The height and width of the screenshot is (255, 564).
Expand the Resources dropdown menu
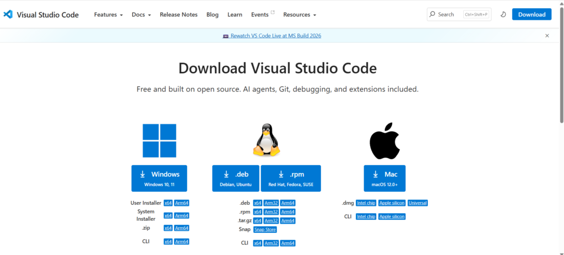[x=300, y=14]
